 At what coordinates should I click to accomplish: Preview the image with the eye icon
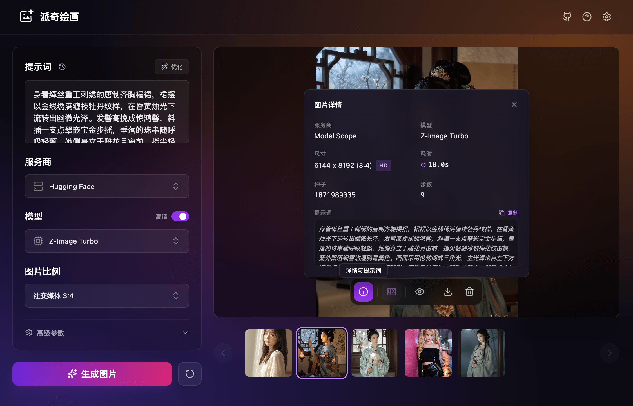click(x=420, y=292)
